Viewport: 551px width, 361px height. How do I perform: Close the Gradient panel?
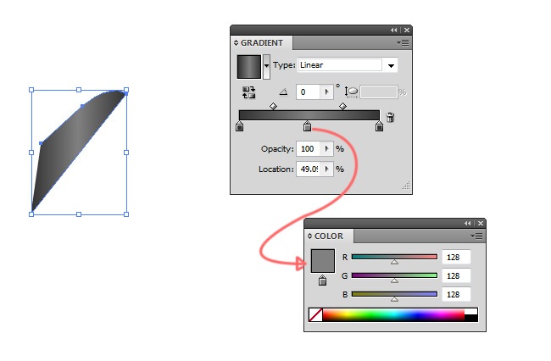click(407, 31)
